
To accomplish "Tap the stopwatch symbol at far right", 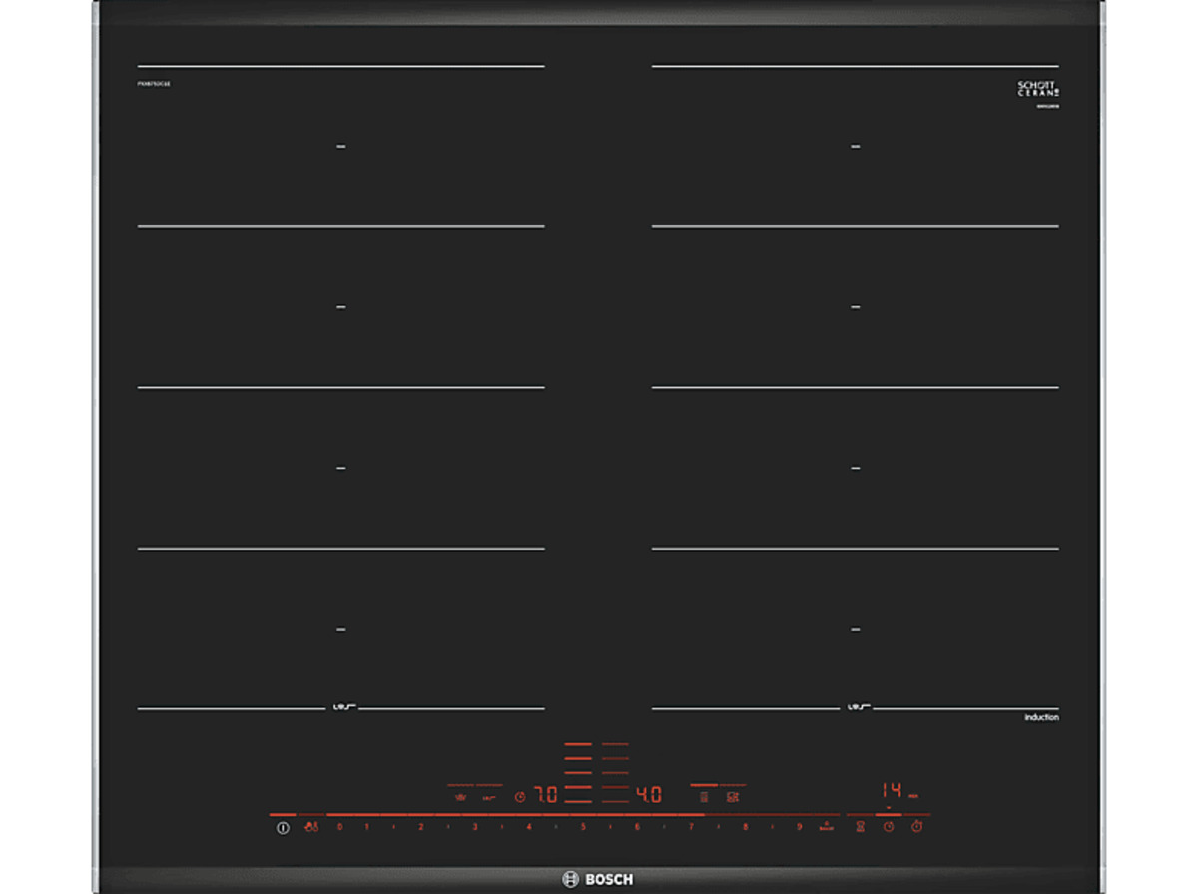I will [x=916, y=827].
